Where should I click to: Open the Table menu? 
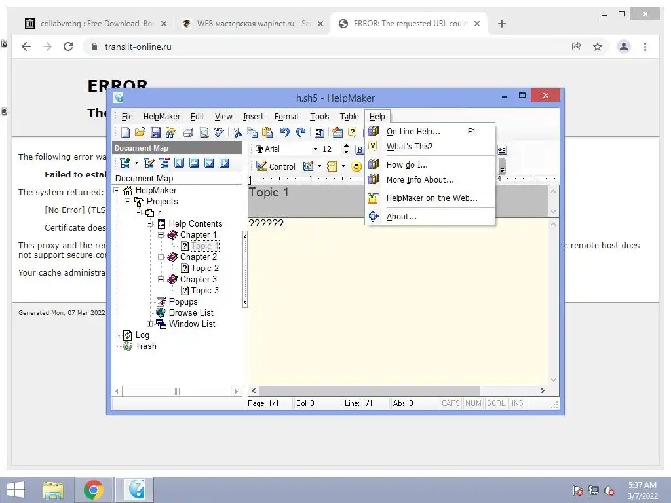(x=349, y=117)
